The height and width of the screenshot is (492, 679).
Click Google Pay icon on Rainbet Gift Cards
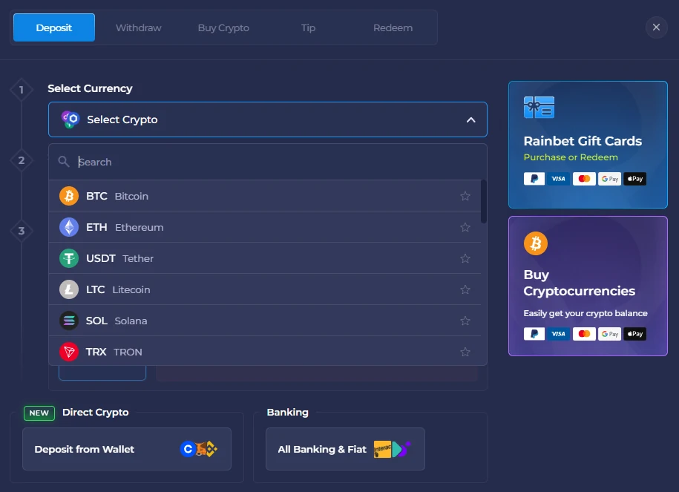[610, 179]
